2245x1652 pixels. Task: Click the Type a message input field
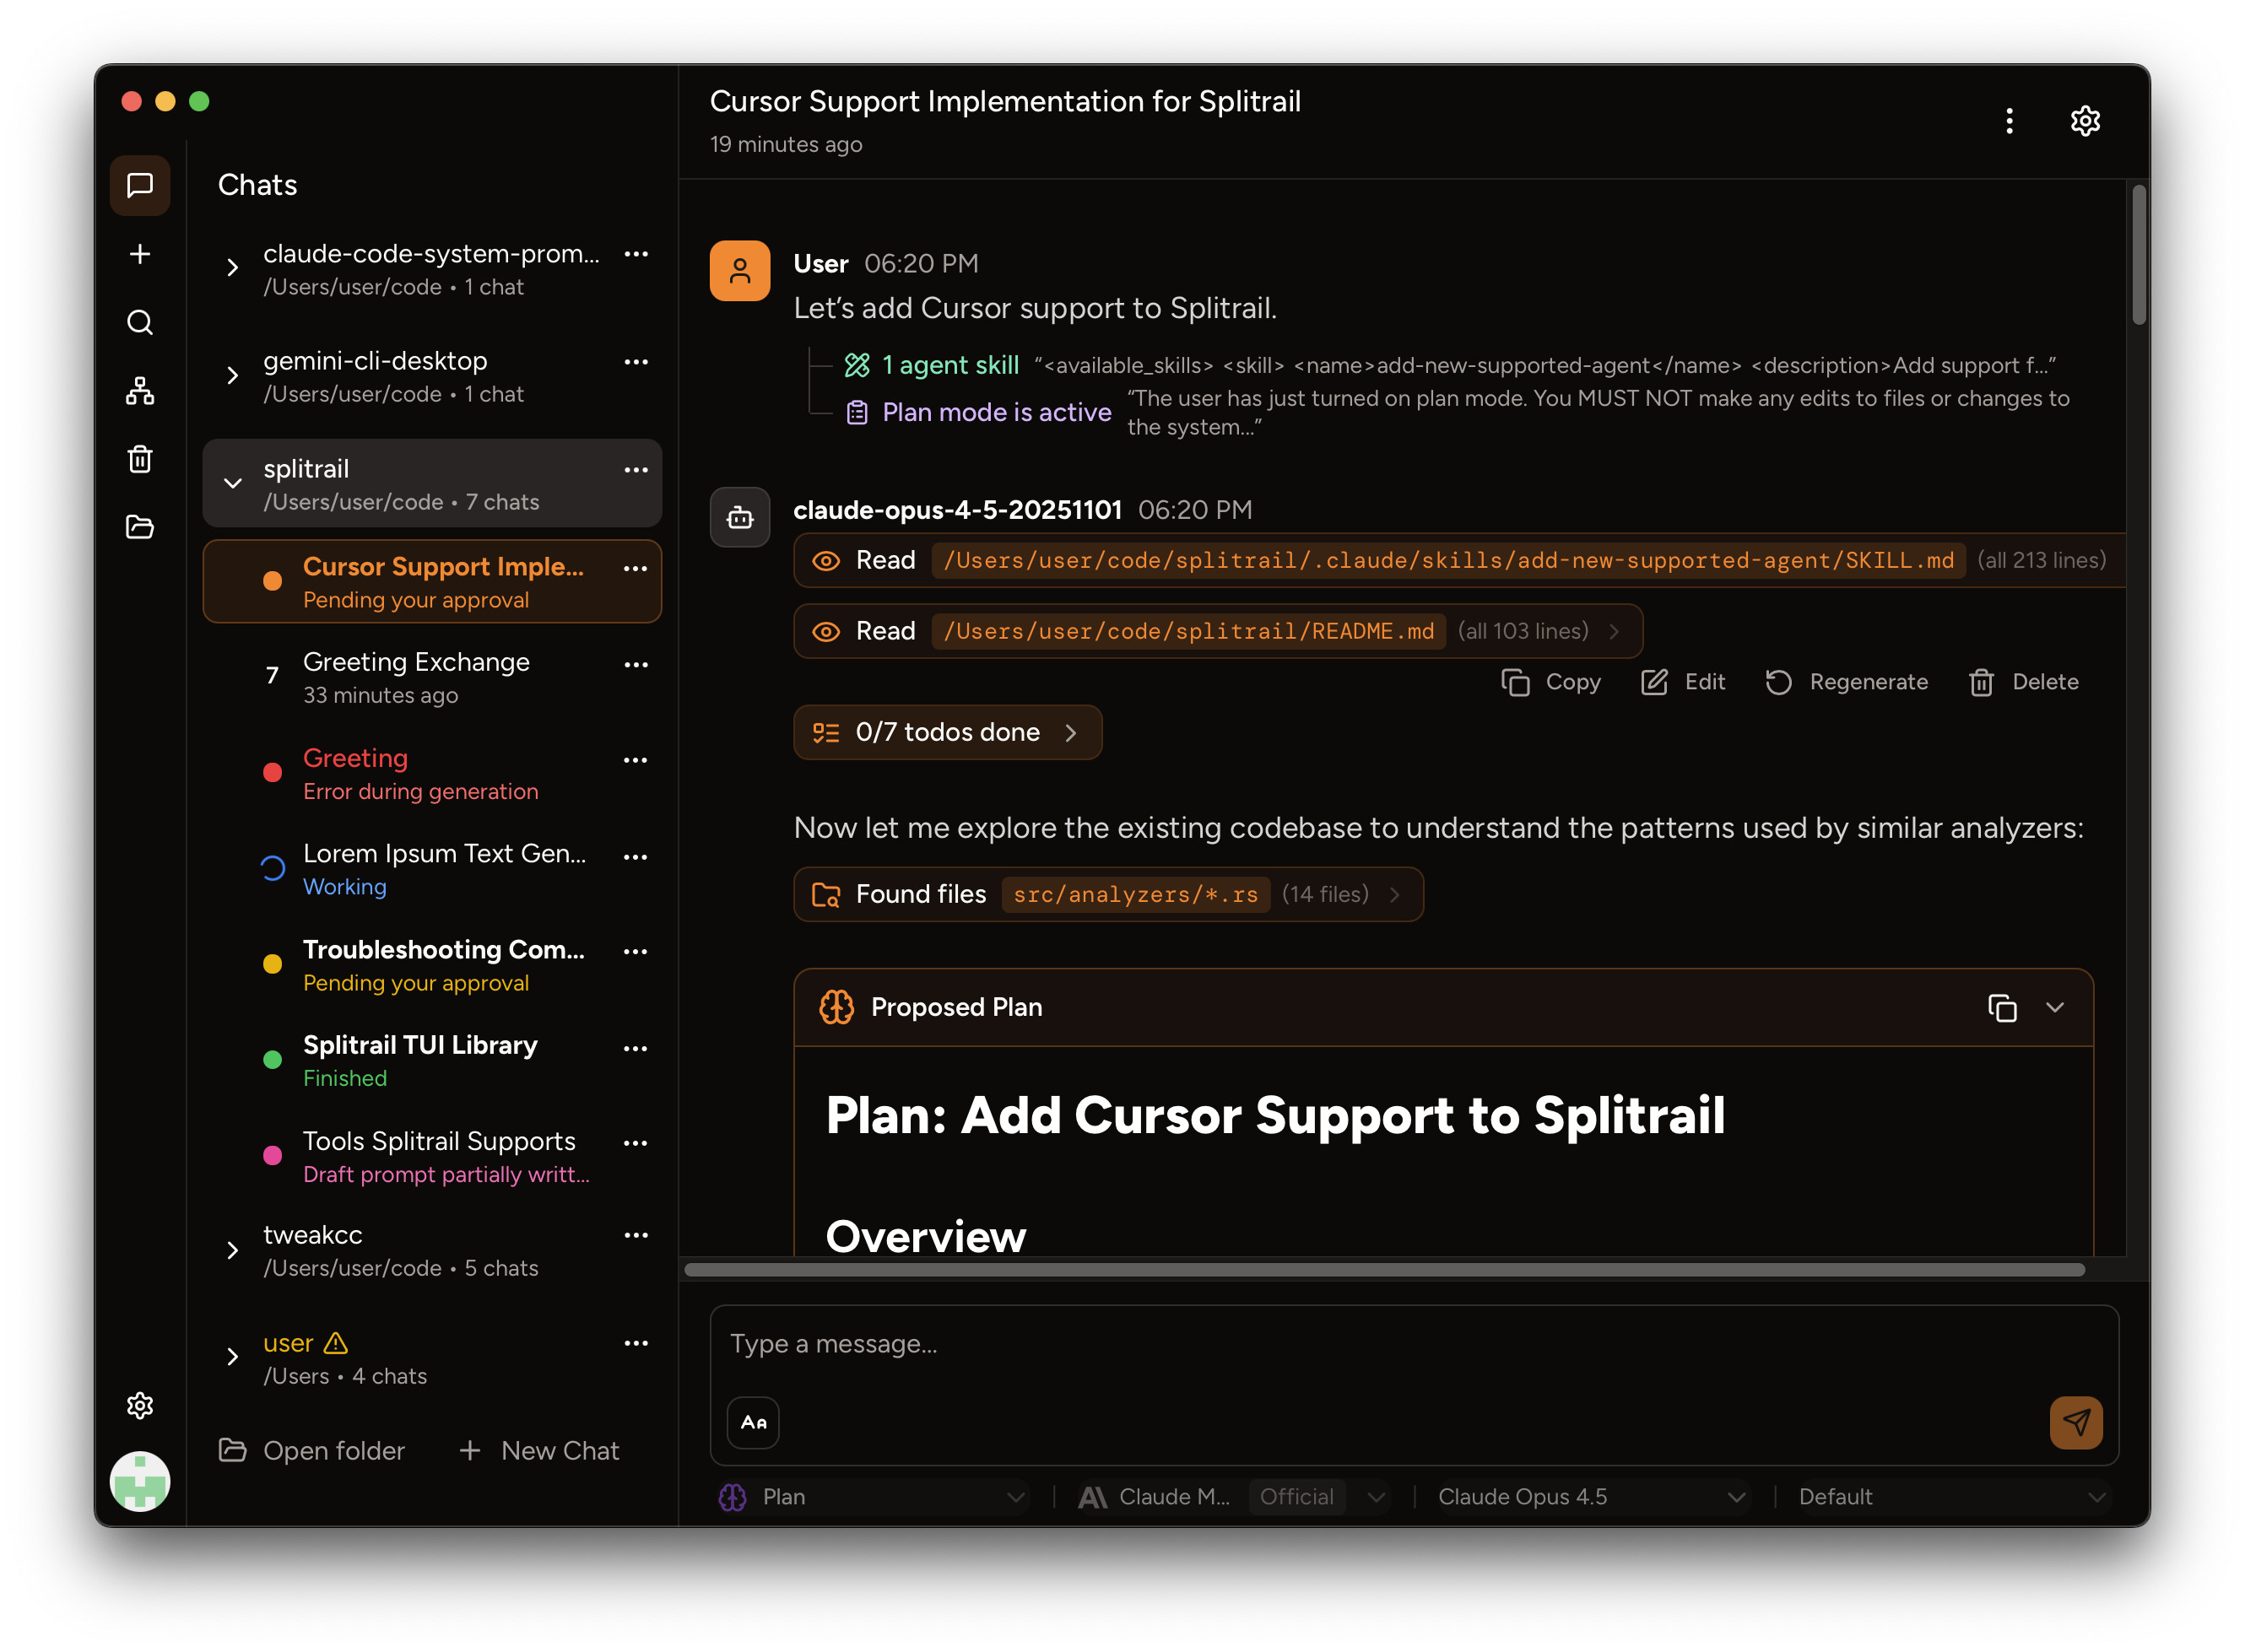coord(1413,1344)
